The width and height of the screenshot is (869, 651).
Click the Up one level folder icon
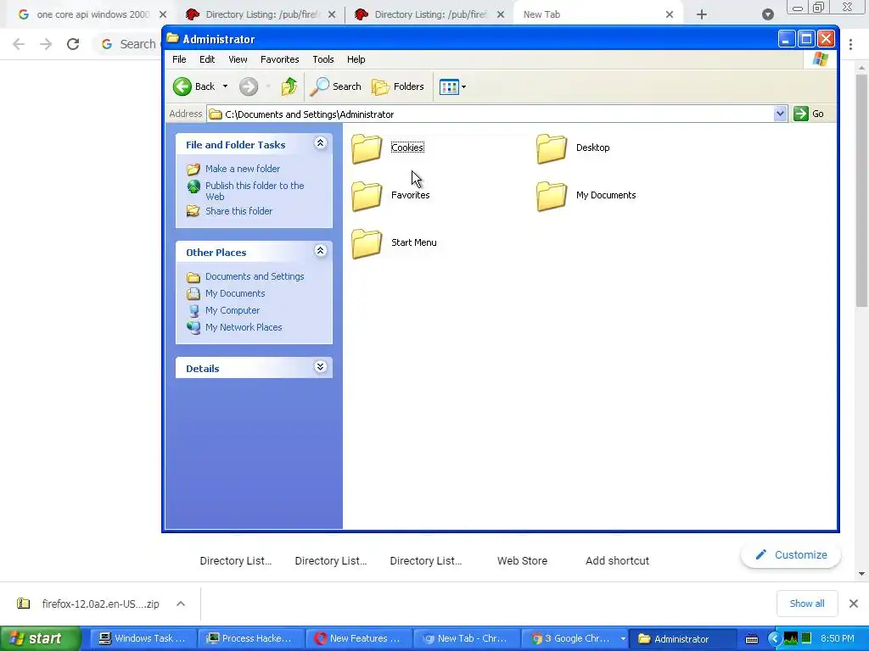289,86
